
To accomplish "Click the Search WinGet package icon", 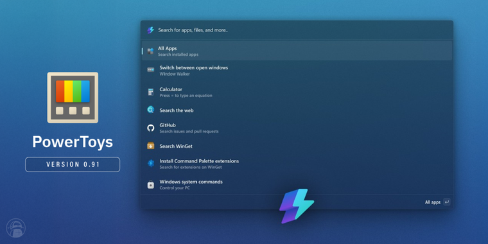I will click(151, 146).
